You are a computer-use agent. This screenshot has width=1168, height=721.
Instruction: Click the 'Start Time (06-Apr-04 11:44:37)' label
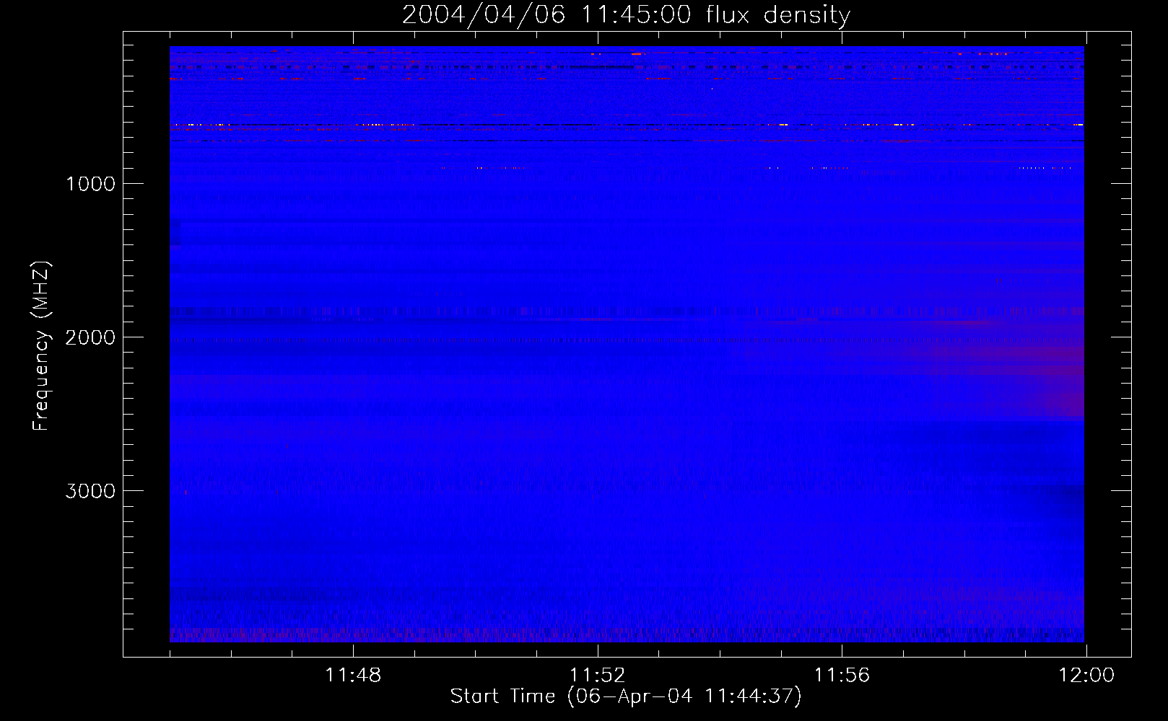[626, 696]
